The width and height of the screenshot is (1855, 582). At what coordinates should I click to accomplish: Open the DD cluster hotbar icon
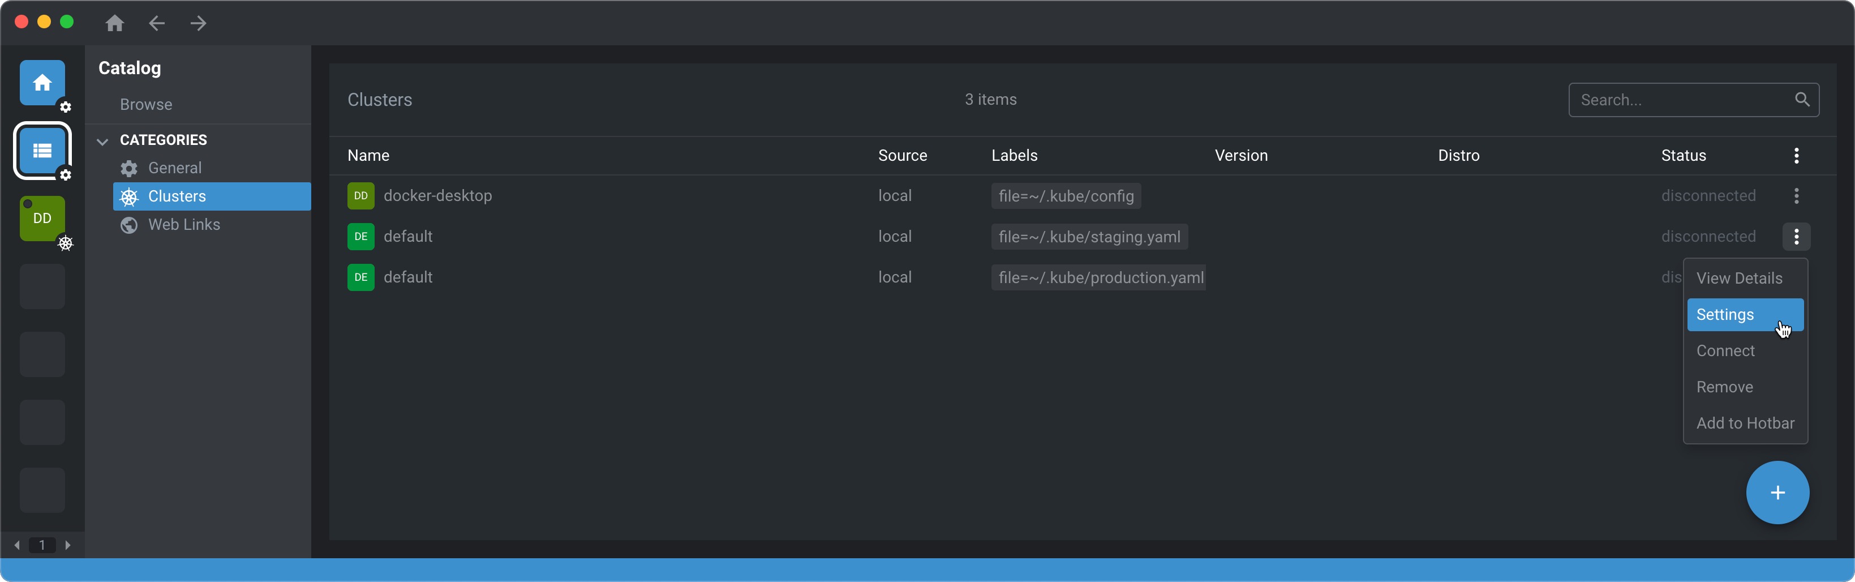42,219
